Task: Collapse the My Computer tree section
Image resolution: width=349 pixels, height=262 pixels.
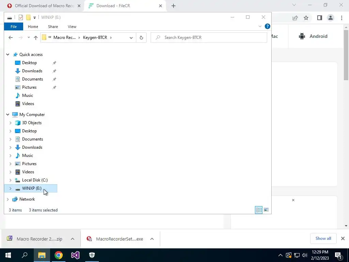Action: [x=7, y=115]
